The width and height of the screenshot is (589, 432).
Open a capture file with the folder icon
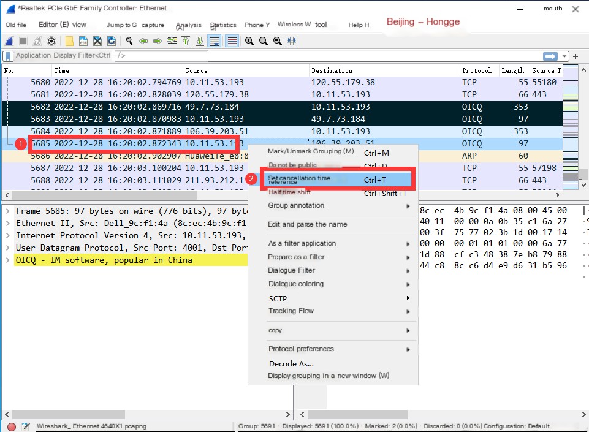(x=69, y=41)
